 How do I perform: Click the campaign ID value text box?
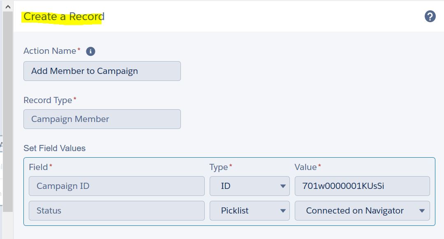coord(362,186)
